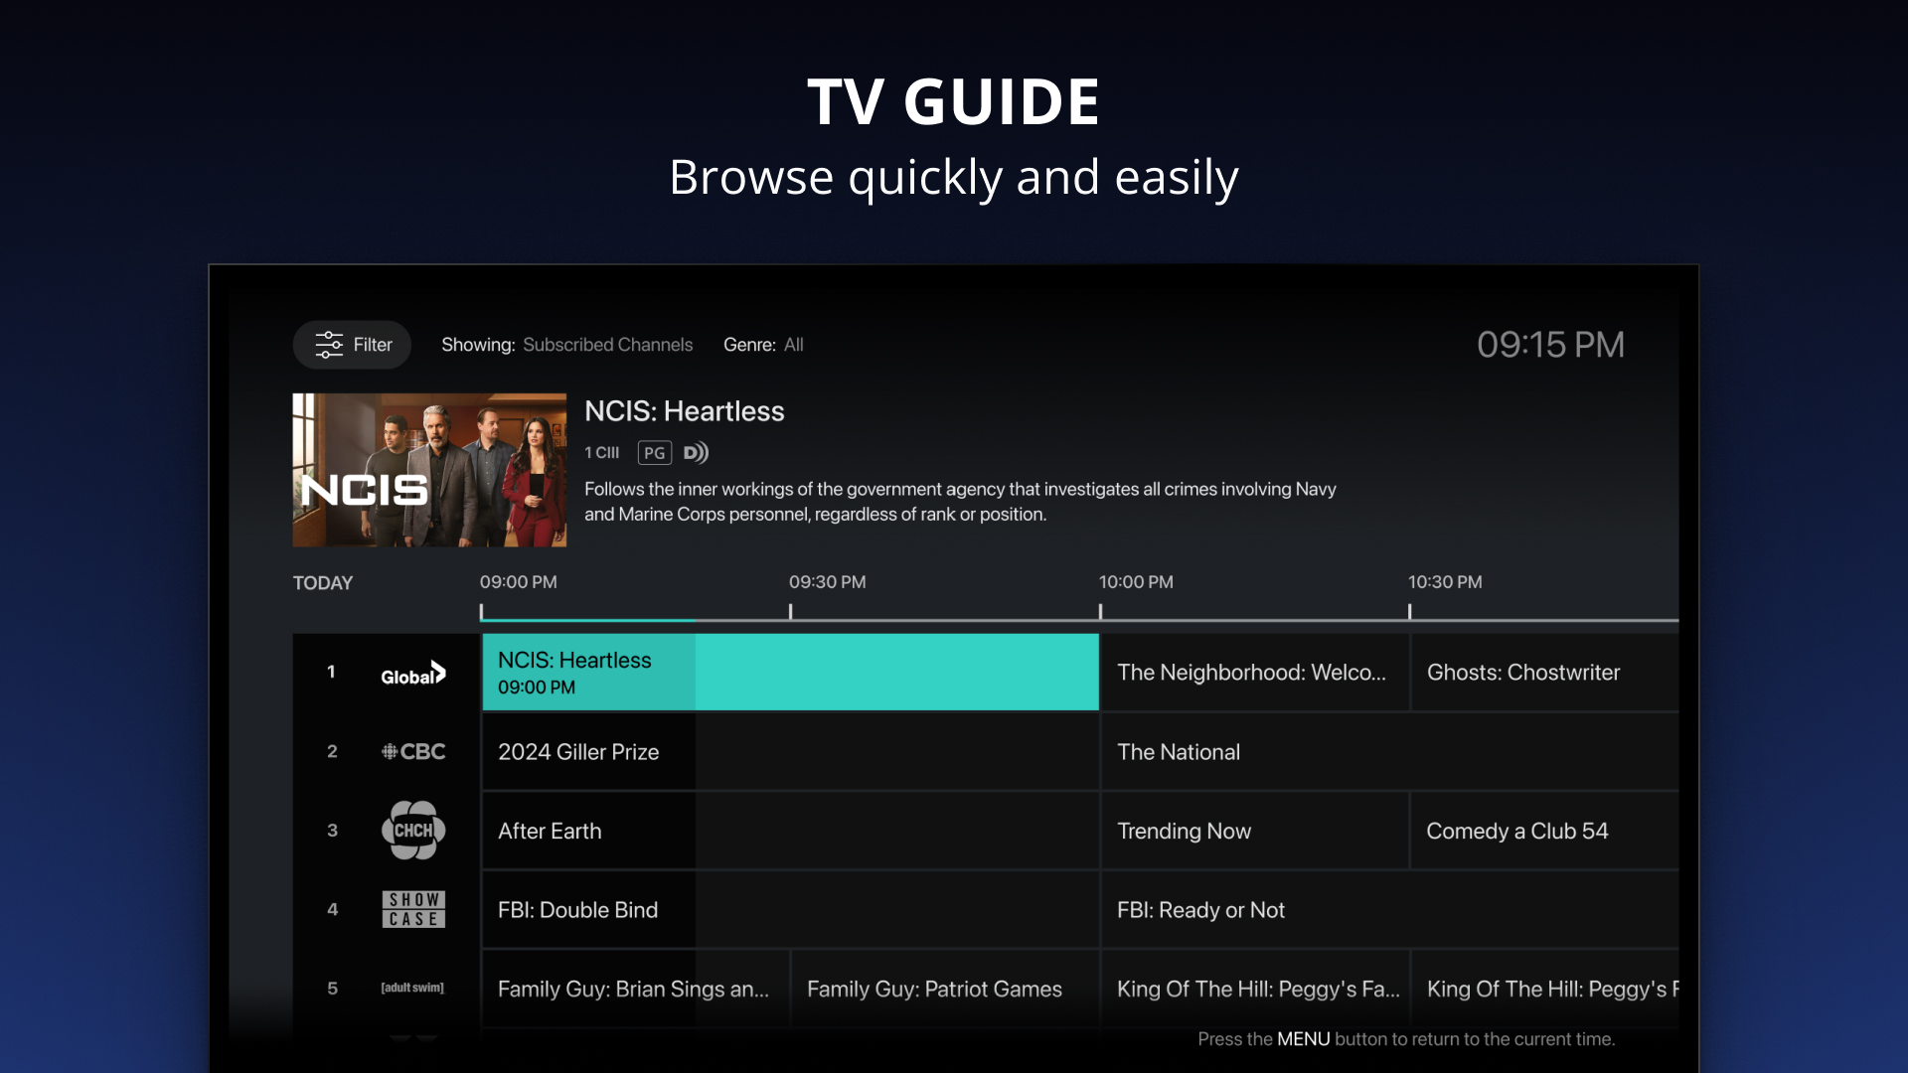Image resolution: width=1908 pixels, height=1073 pixels.
Task: Click the 1 CIII channel label
Action: coord(602,453)
